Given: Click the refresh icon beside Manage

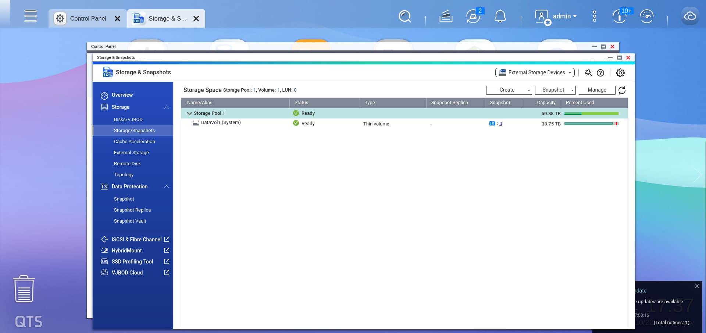Looking at the screenshot, I should click(x=622, y=90).
